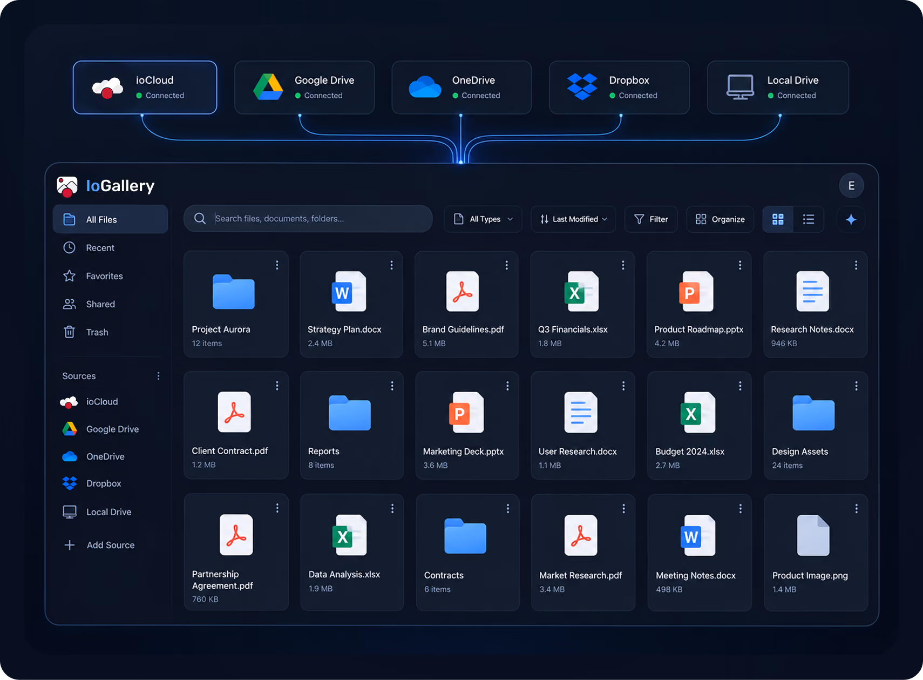Switch to grid view
923x680 pixels.
pos(778,219)
